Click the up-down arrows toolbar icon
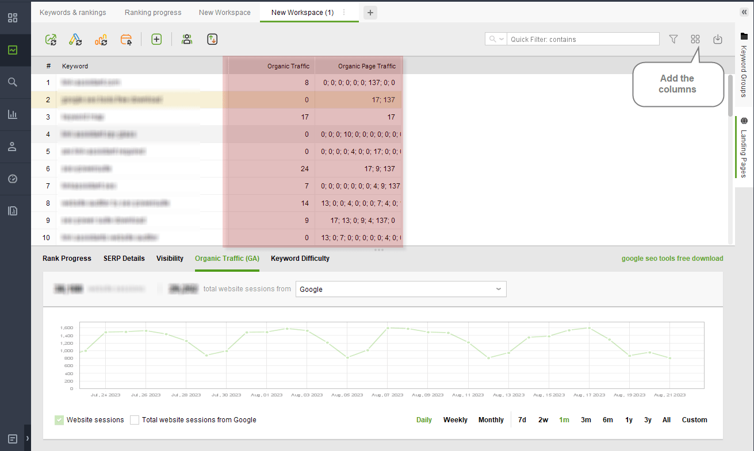Screen dimensions: 754x451 [x=212, y=39]
